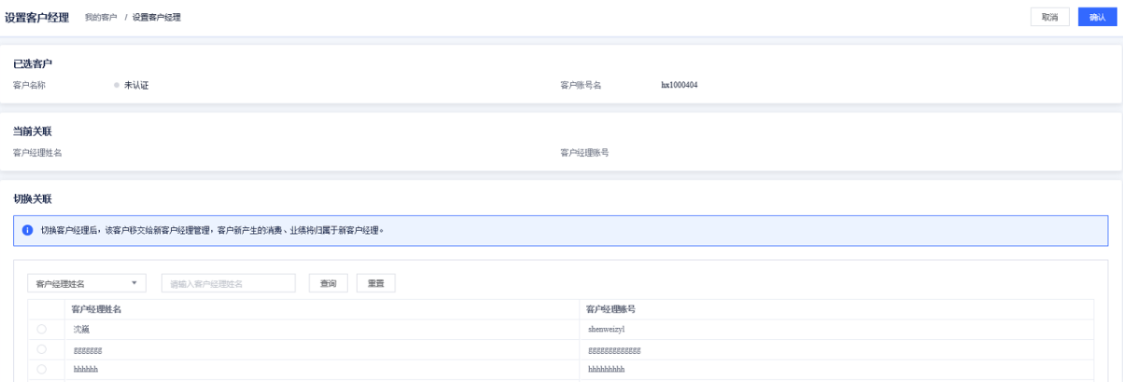Click the 客户经理姓名 table column header

97,308
